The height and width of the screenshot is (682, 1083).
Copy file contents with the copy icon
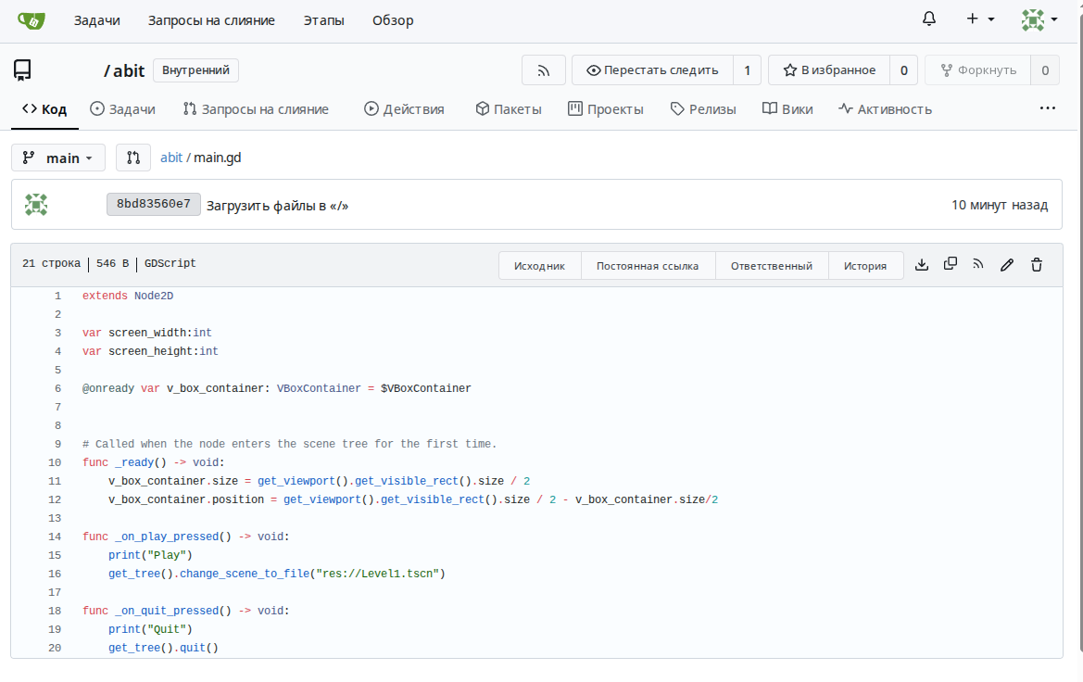click(951, 265)
